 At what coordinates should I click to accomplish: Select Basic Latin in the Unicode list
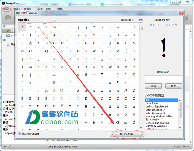tap(162, 103)
